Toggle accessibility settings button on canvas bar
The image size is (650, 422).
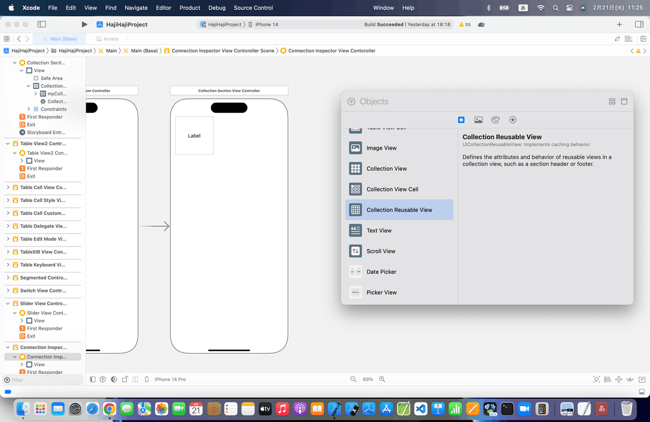pyautogui.click(x=103, y=379)
